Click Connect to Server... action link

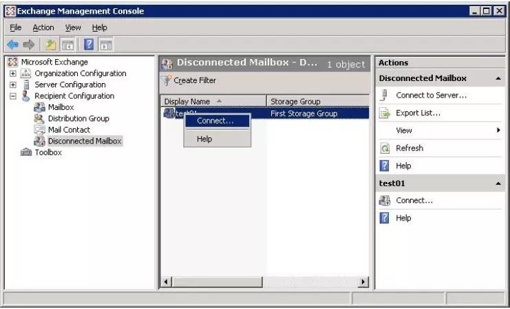[431, 95]
